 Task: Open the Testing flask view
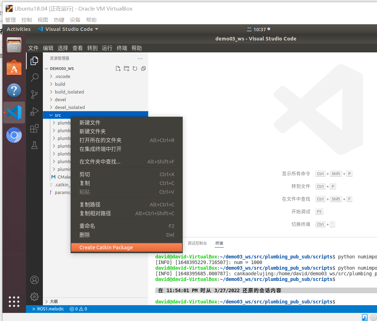coord(34,145)
